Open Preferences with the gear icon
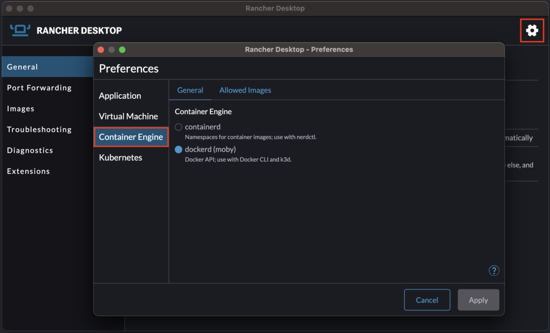The height and width of the screenshot is (333, 550). [x=532, y=31]
